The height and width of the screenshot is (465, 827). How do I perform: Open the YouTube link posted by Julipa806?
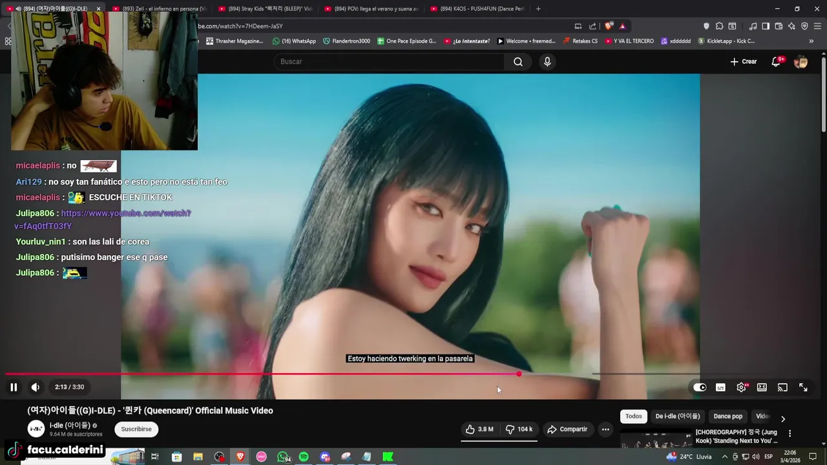tap(103, 220)
